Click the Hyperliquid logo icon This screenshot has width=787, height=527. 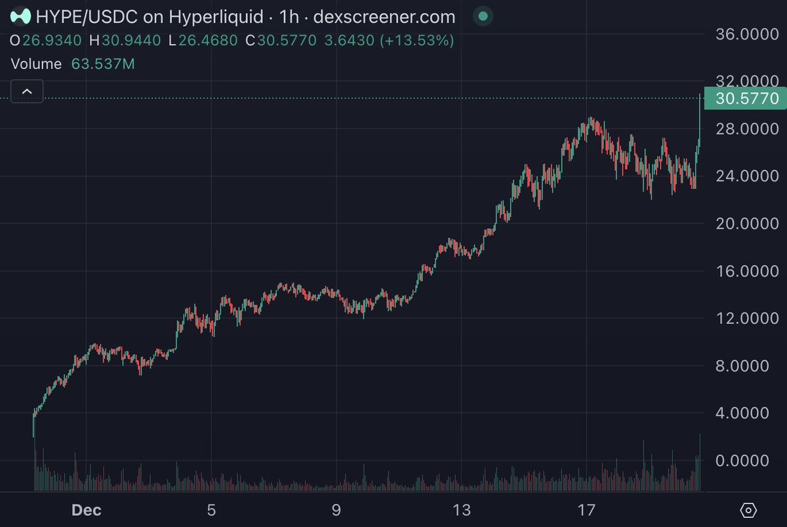tap(22, 17)
